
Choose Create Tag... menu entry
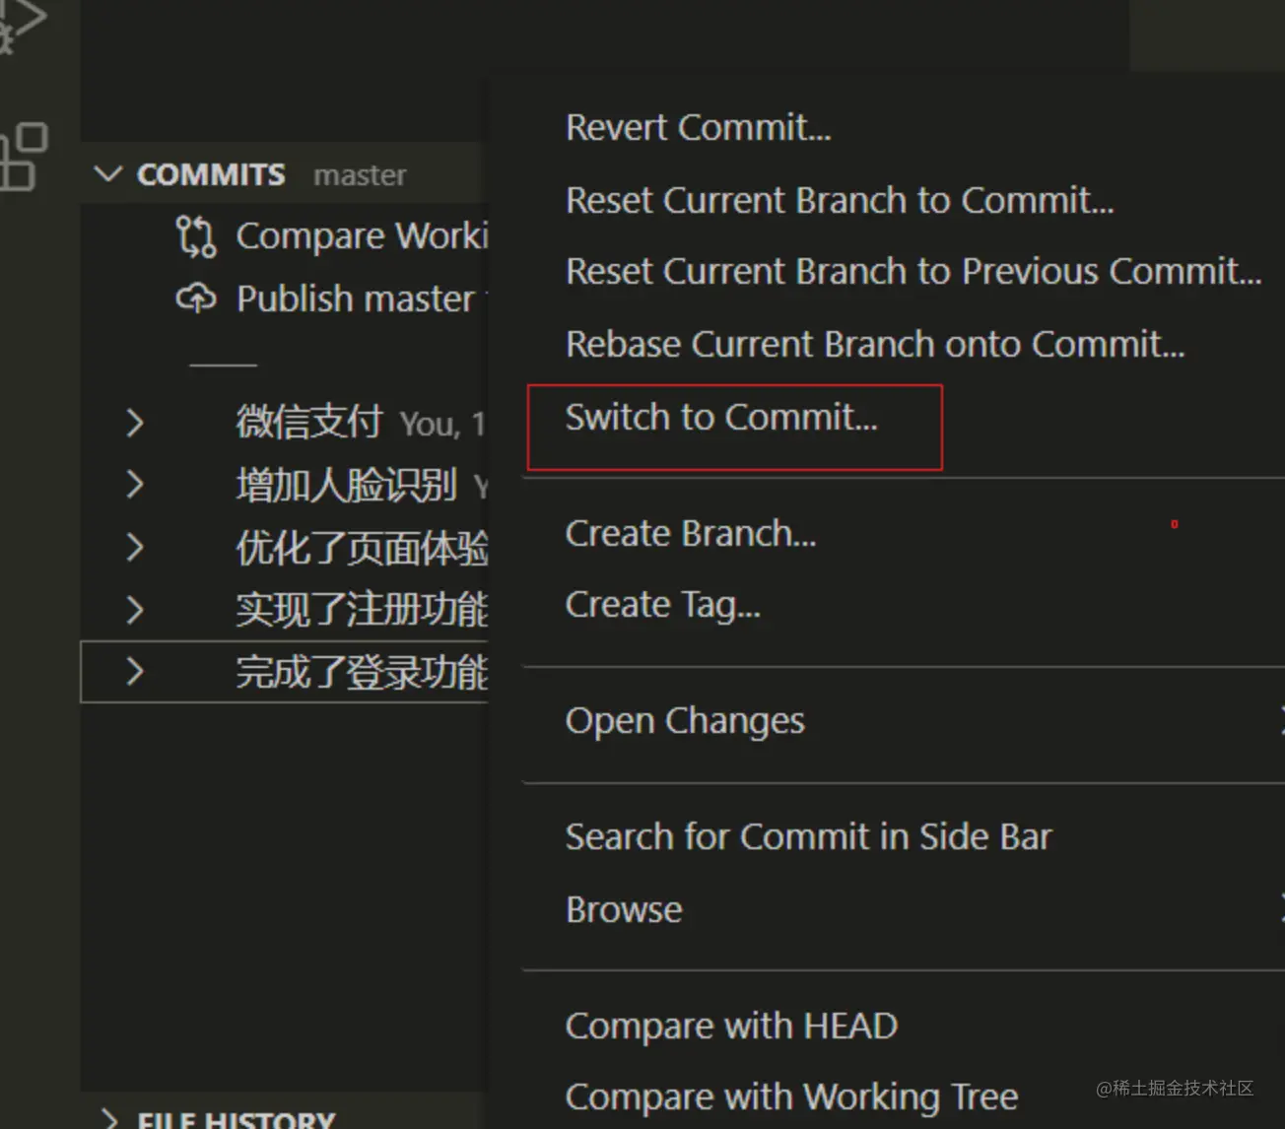[663, 605]
